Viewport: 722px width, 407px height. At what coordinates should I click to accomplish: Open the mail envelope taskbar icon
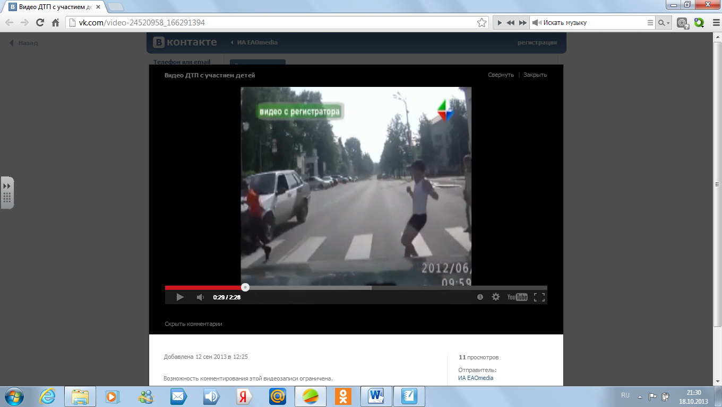[178, 396]
